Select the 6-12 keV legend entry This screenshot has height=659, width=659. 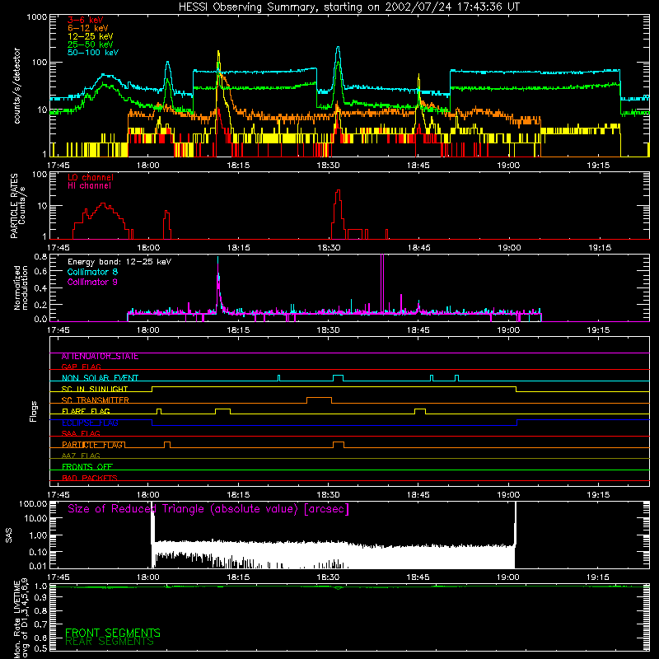point(88,28)
